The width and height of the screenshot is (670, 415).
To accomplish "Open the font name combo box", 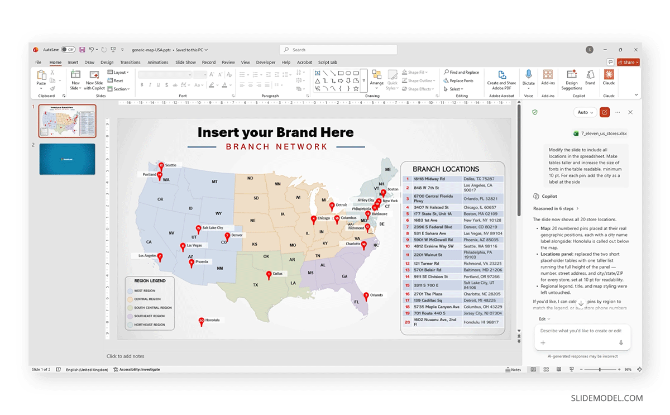I will pos(164,74).
